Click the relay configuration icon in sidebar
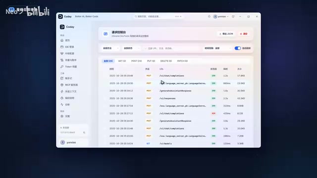 pyautogui.click(x=62, y=53)
